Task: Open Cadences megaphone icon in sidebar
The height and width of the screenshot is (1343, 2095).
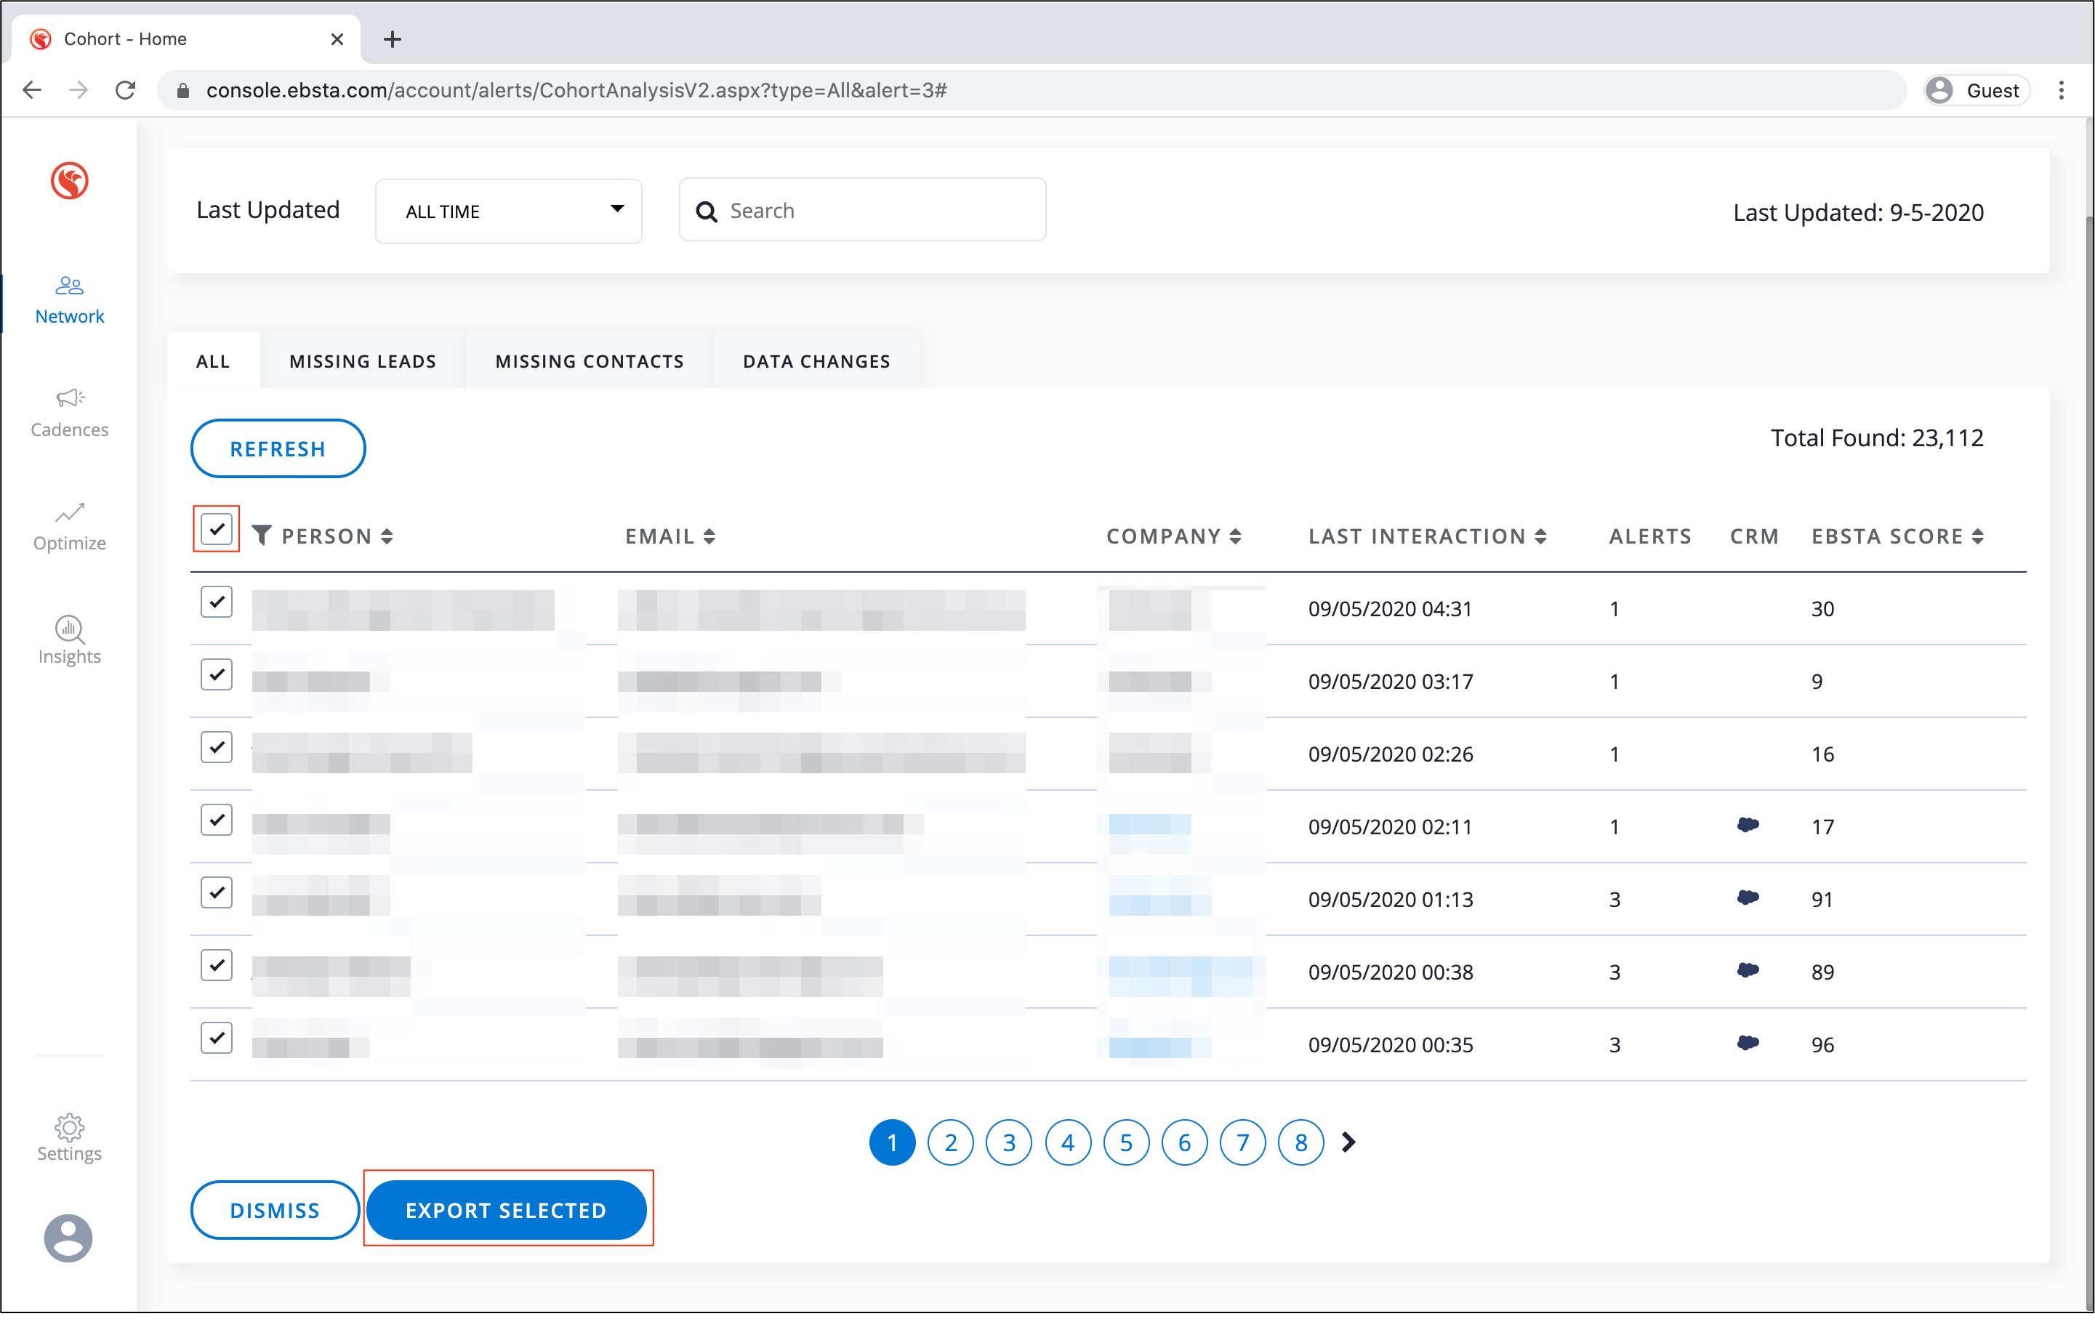Action: (69, 398)
